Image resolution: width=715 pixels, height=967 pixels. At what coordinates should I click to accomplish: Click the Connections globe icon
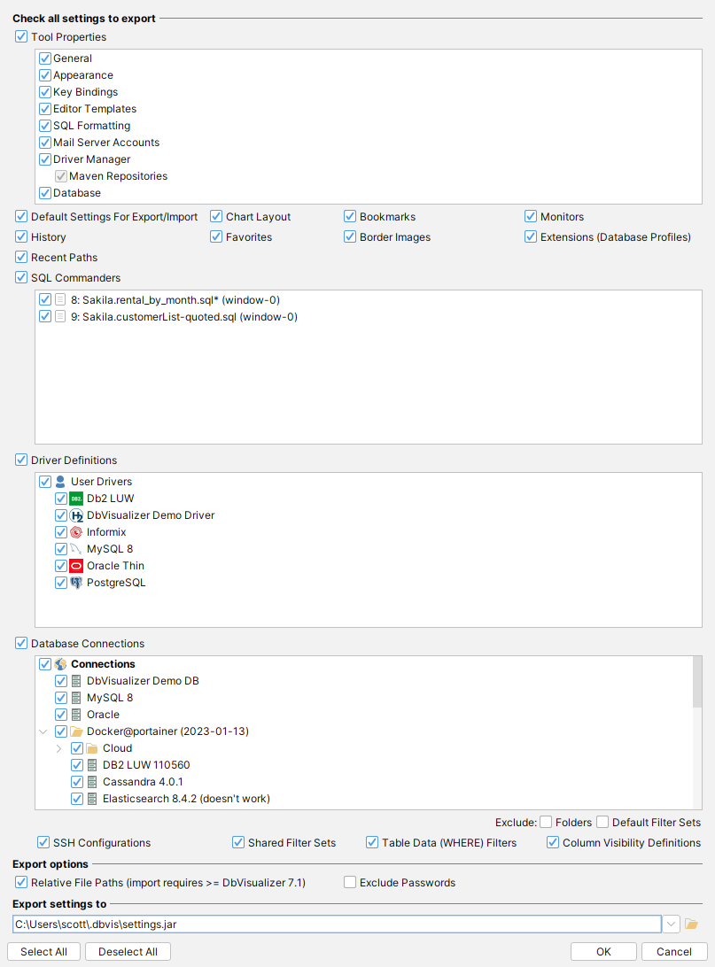tap(60, 664)
